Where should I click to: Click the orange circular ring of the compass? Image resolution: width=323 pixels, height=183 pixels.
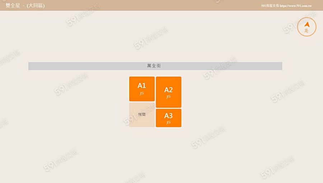[307, 27]
